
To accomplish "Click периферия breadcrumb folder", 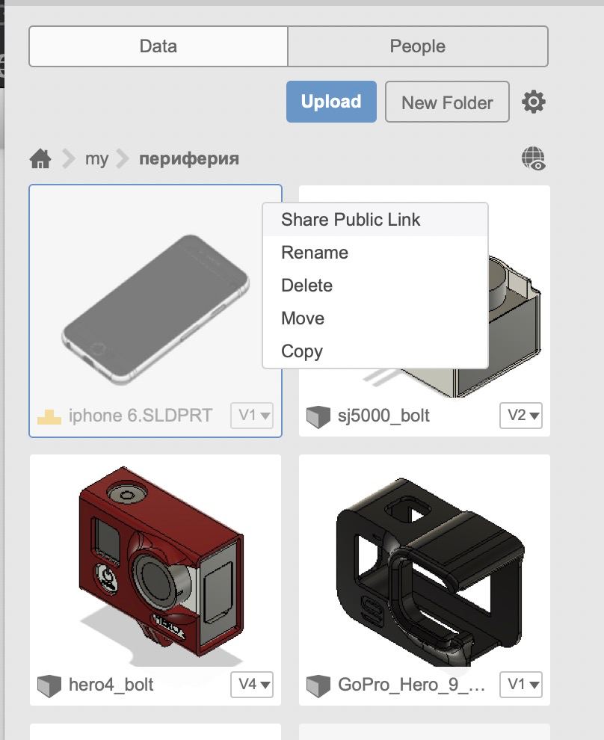I will click(x=188, y=158).
